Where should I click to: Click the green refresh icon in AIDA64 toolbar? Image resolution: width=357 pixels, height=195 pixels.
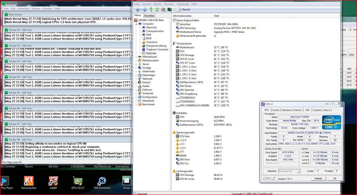click(157, 10)
